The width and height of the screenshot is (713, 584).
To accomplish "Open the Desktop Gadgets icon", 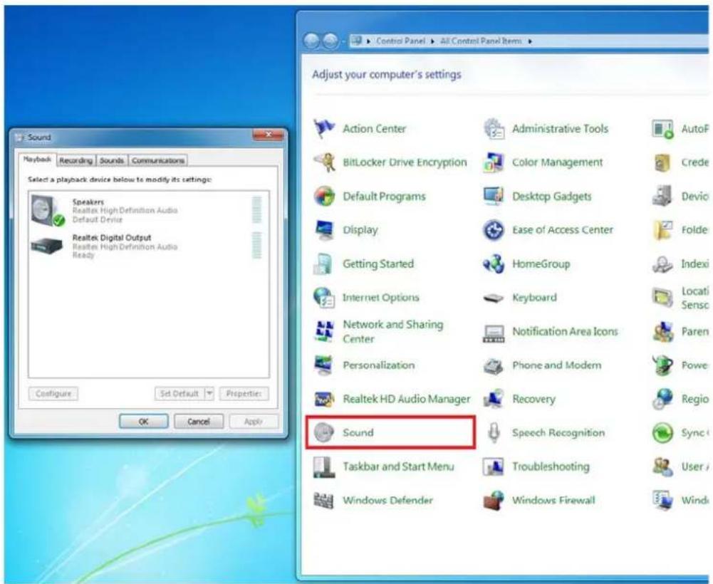I will tap(494, 197).
